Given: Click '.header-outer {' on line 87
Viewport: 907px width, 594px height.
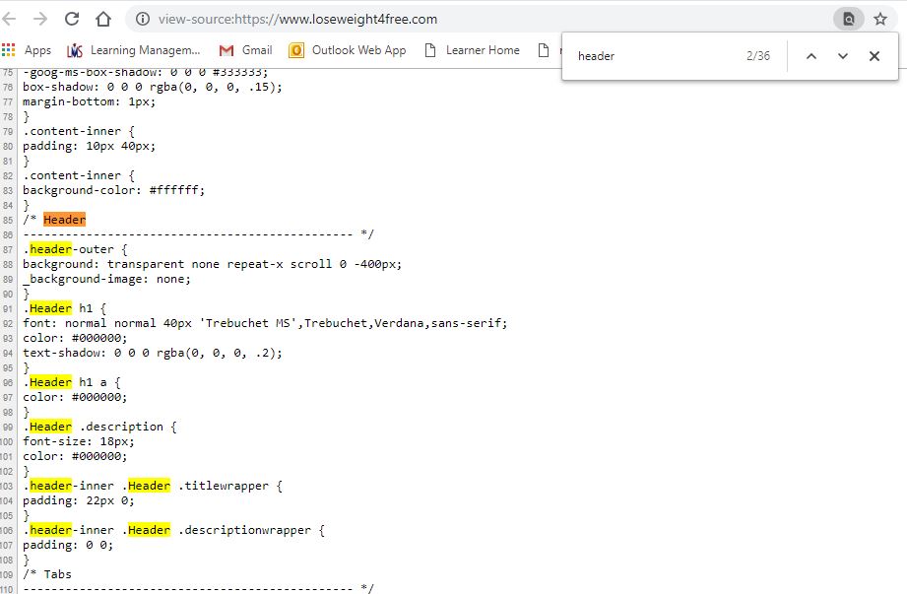Looking at the screenshot, I should tap(75, 249).
